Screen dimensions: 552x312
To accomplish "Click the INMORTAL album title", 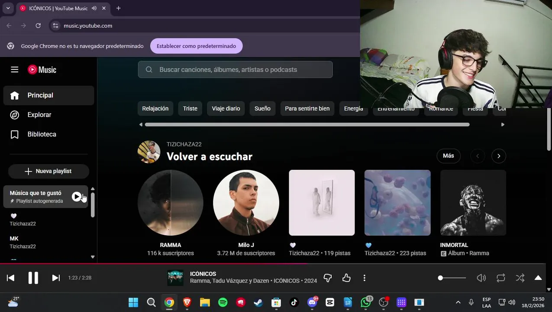I will tap(454, 245).
